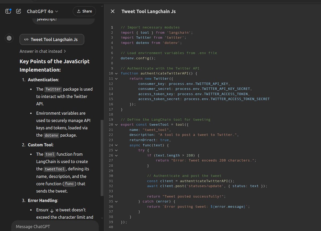Screen dimensions: 321x231
Task: Open the ChatGPT 4o model dropdown
Action: coord(43,11)
